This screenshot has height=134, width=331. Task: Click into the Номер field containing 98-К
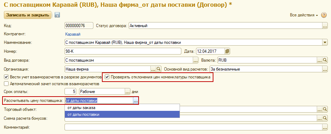pos(123,51)
